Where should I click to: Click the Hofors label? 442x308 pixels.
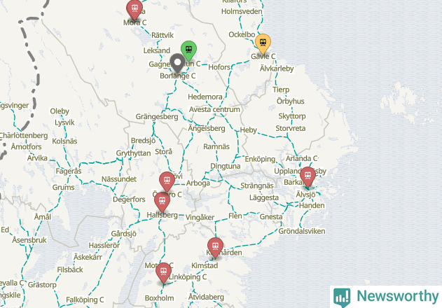point(219,67)
